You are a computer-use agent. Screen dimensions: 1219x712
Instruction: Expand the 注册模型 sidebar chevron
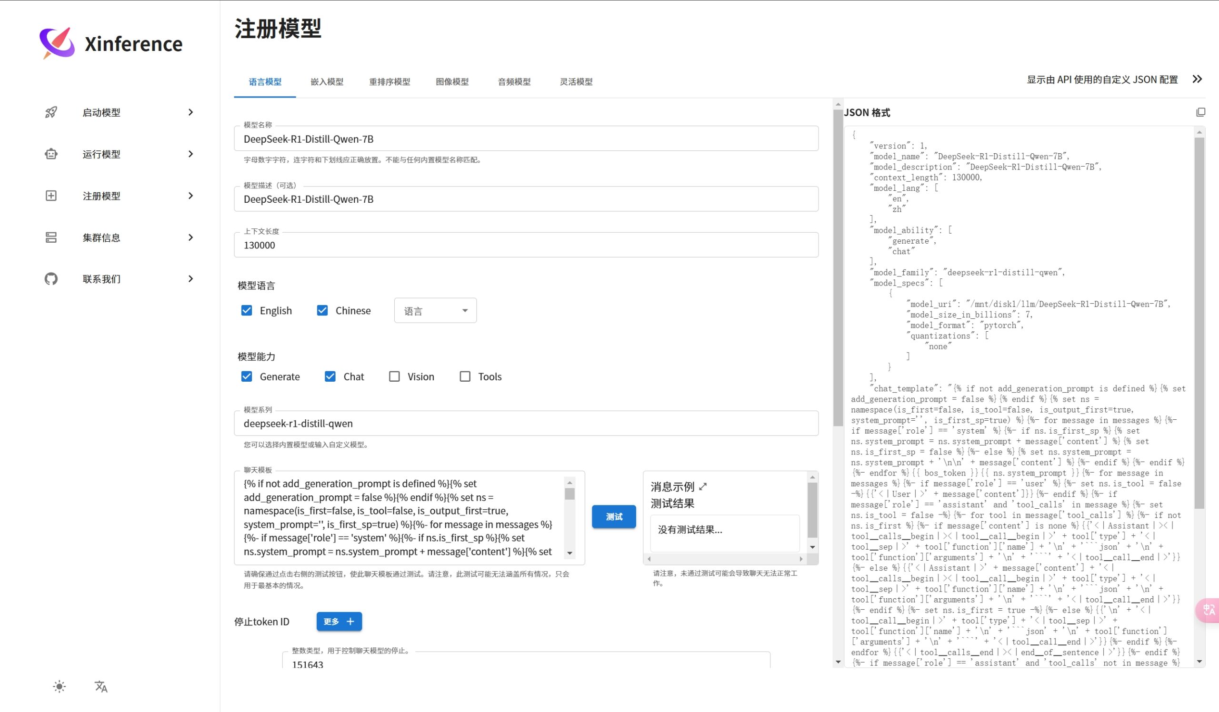point(190,196)
